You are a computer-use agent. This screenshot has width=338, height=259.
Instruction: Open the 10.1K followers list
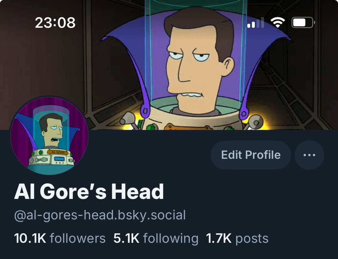(x=60, y=238)
